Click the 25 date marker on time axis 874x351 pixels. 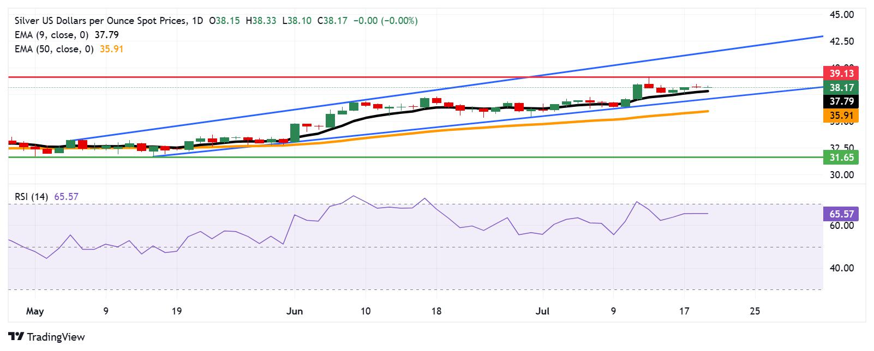pyautogui.click(x=755, y=312)
